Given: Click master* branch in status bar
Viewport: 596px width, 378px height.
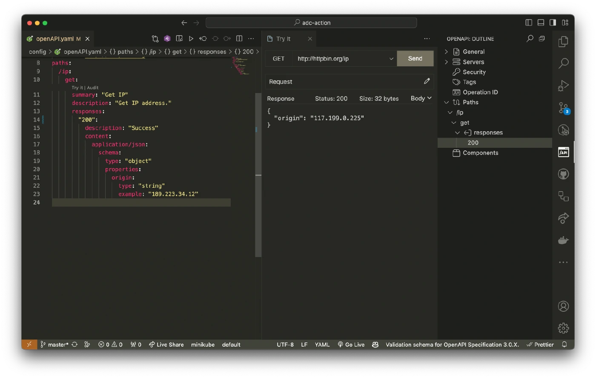Looking at the screenshot, I should (54, 344).
